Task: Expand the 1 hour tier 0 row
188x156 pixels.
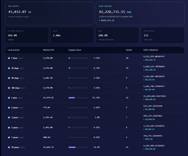Action: [x=9, y=58]
